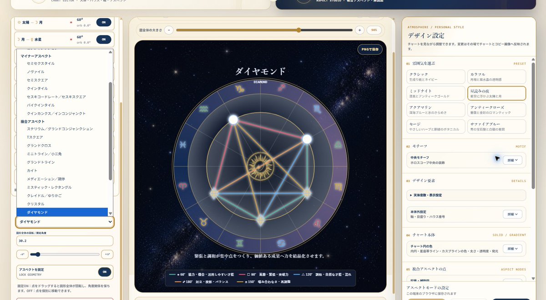The width and height of the screenshot is (546, 300).
Task: Click the Gemini glyph at the wheel bottom
Action: pos(239,243)
